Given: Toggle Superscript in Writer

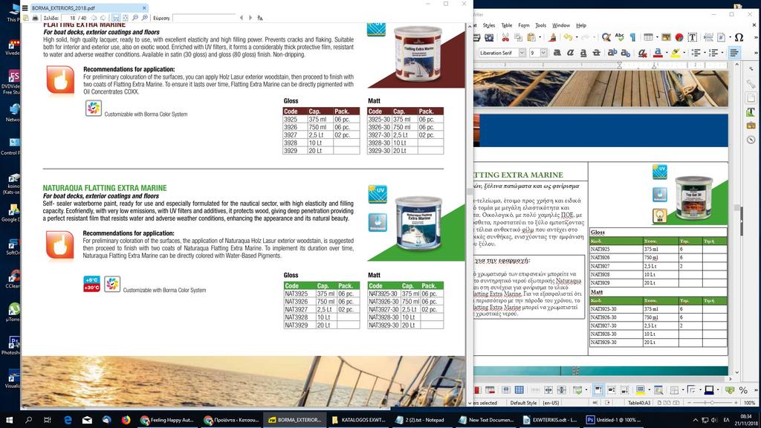Looking at the screenshot, I should pos(612,53).
